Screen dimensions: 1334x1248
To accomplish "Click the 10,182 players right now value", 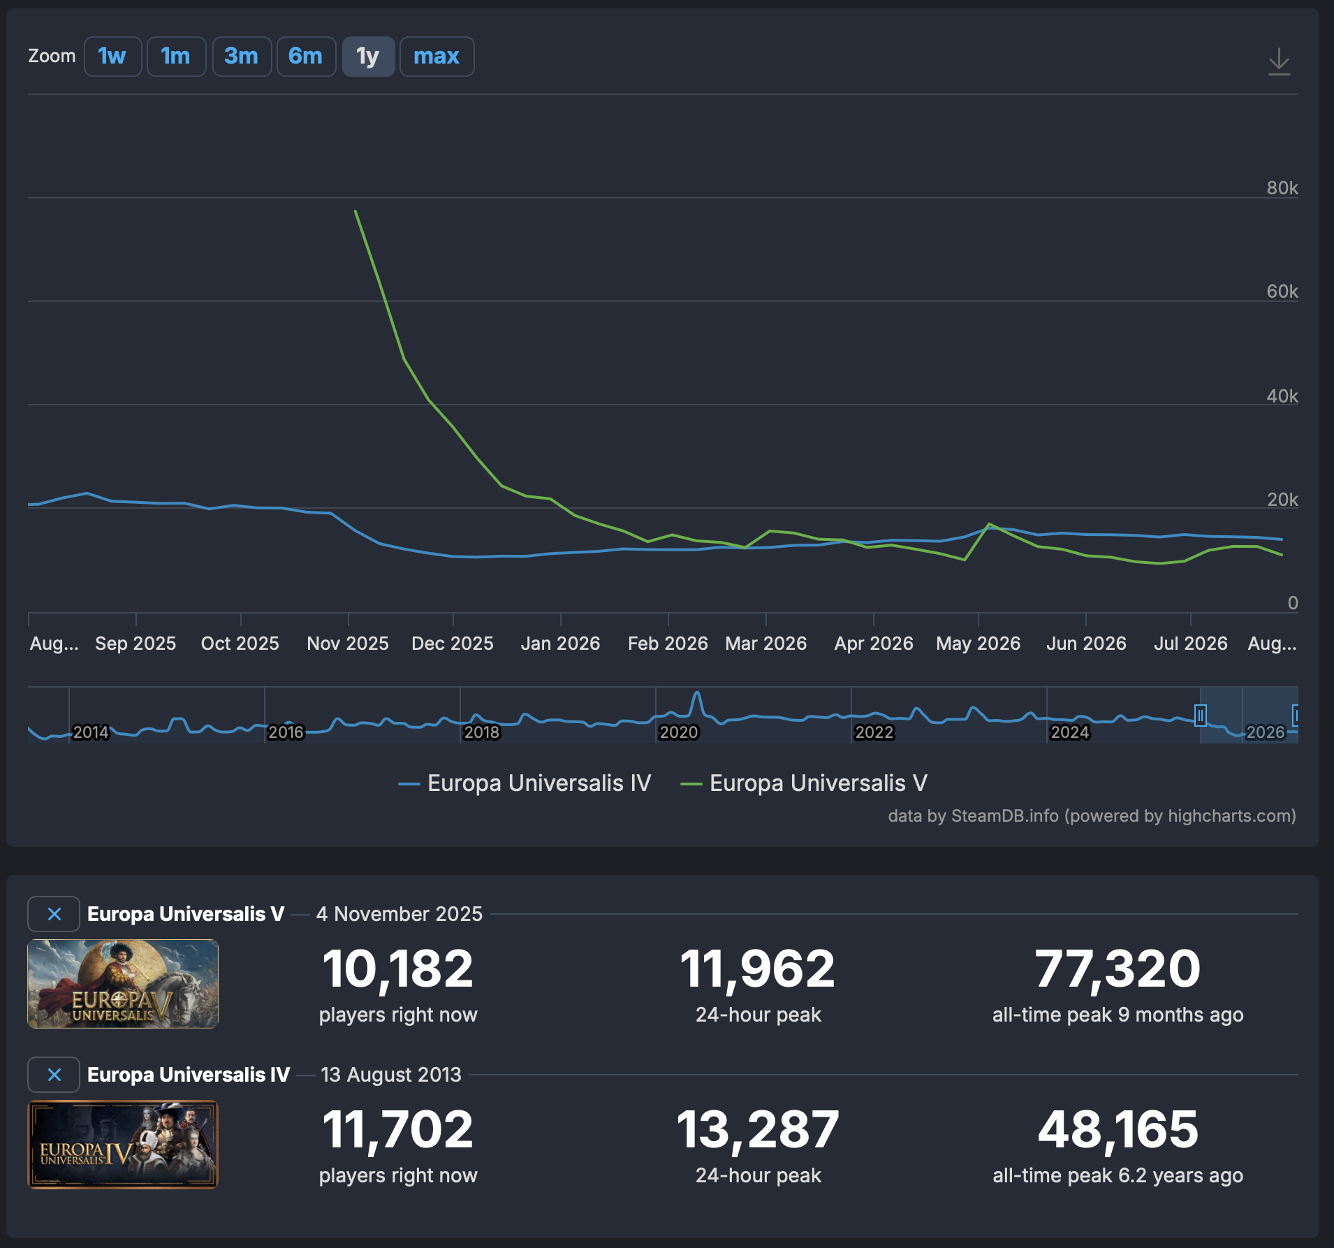I will point(398,969).
